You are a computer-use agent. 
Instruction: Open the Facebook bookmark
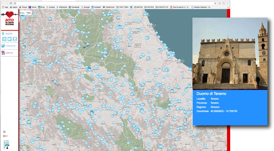pyautogui.click(x=74, y=7)
